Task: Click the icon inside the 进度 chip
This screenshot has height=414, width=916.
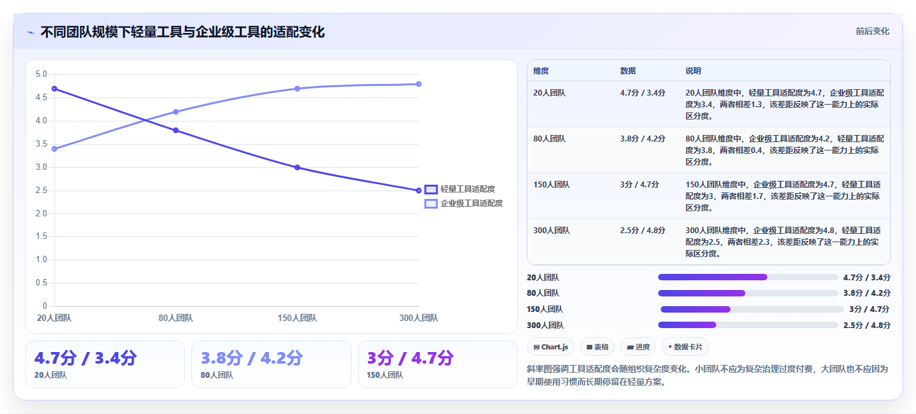Action: 630,347
